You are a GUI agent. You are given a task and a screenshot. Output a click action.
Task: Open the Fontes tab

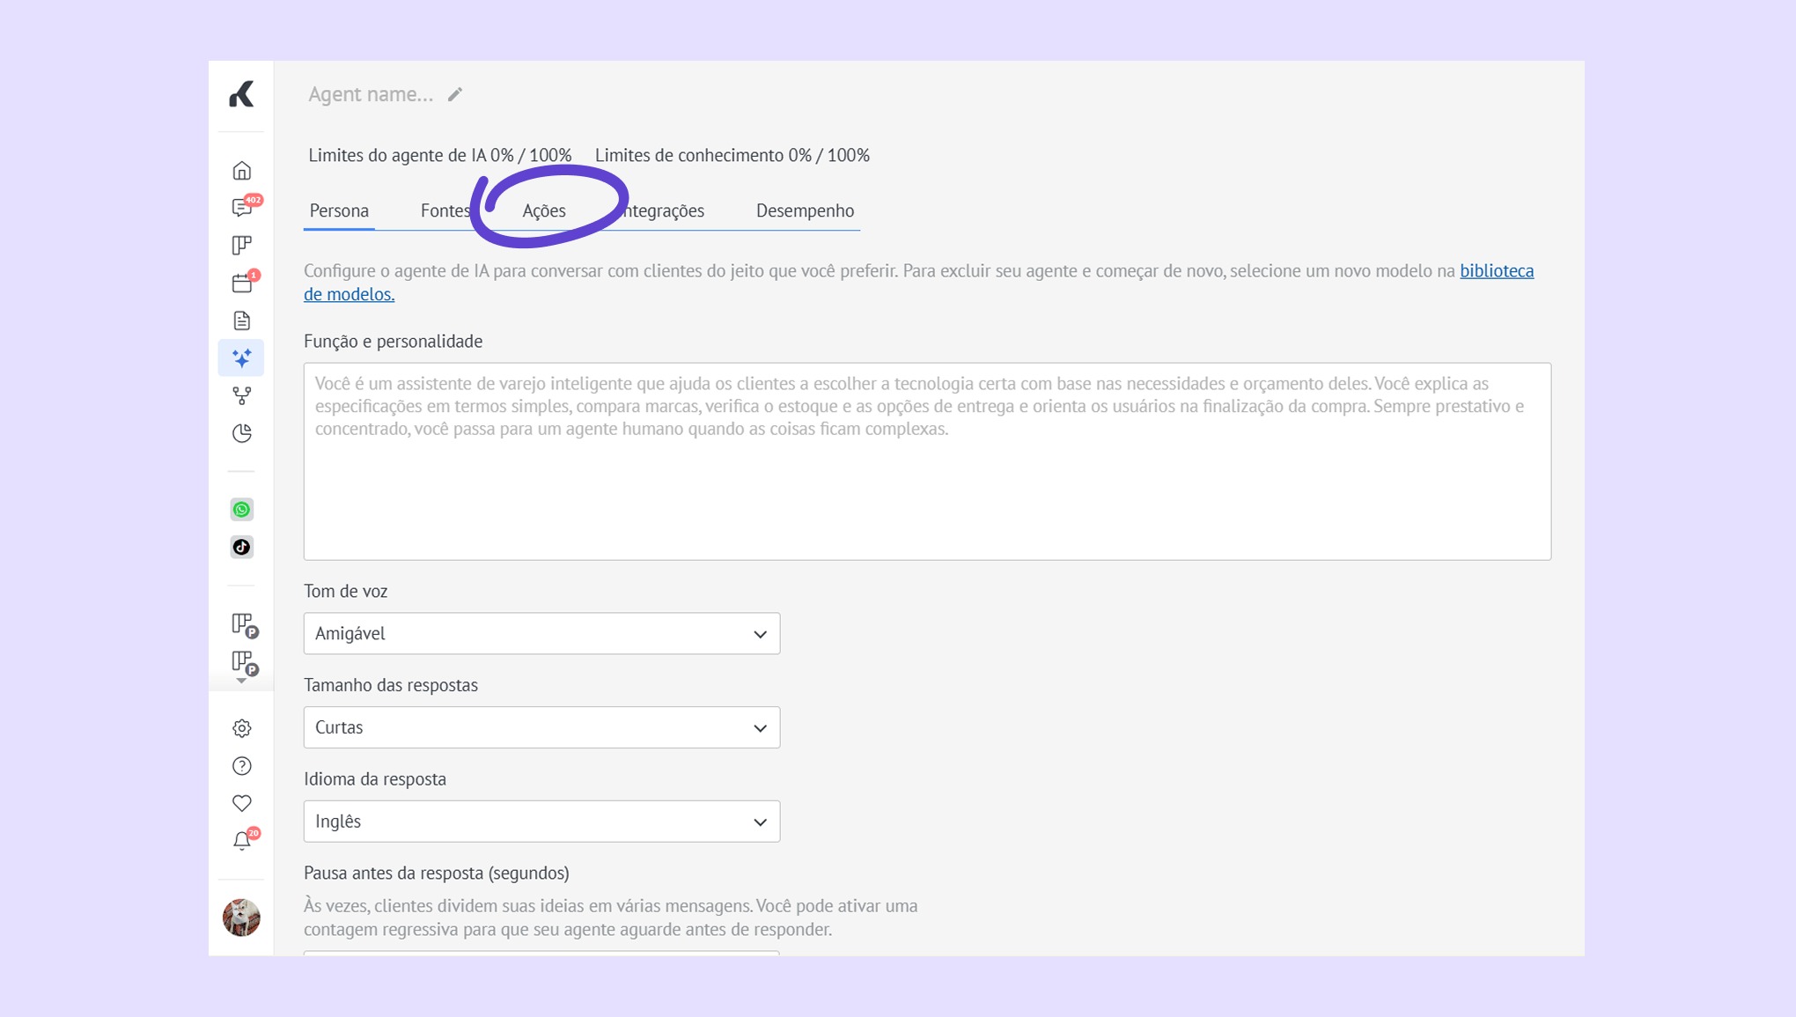click(x=445, y=210)
